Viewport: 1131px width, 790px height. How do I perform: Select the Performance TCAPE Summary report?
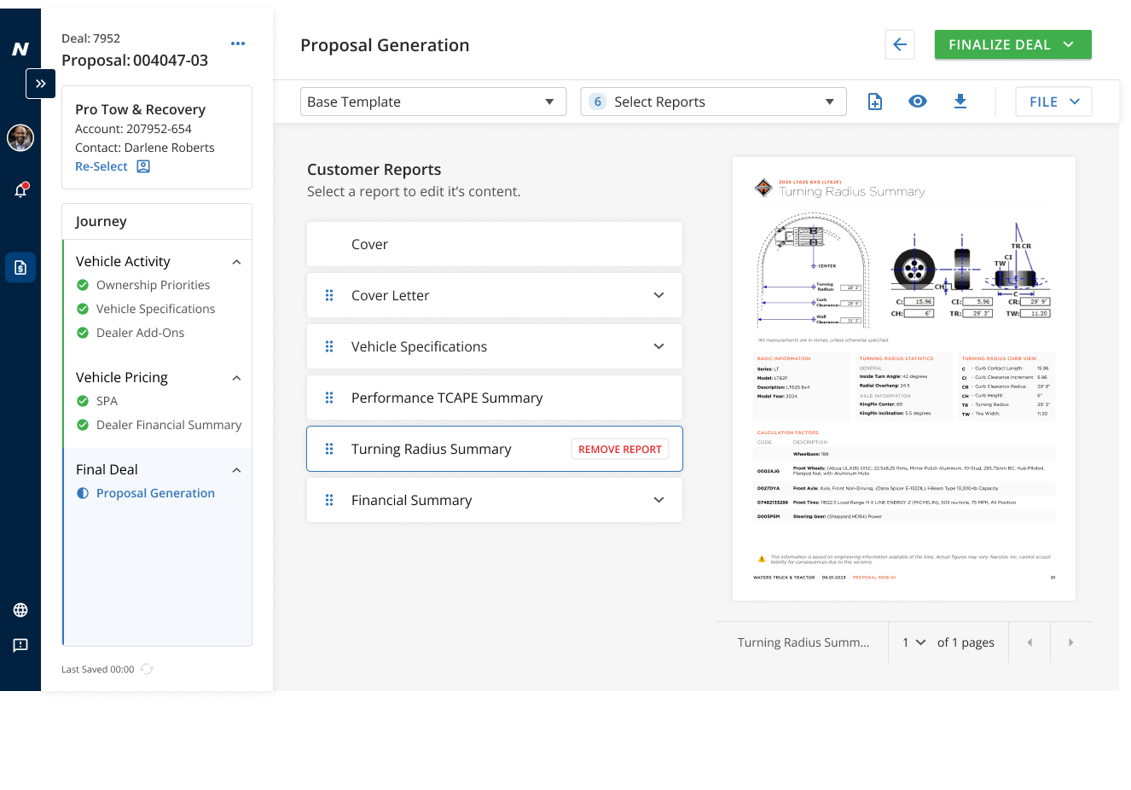[x=495, y=398]
